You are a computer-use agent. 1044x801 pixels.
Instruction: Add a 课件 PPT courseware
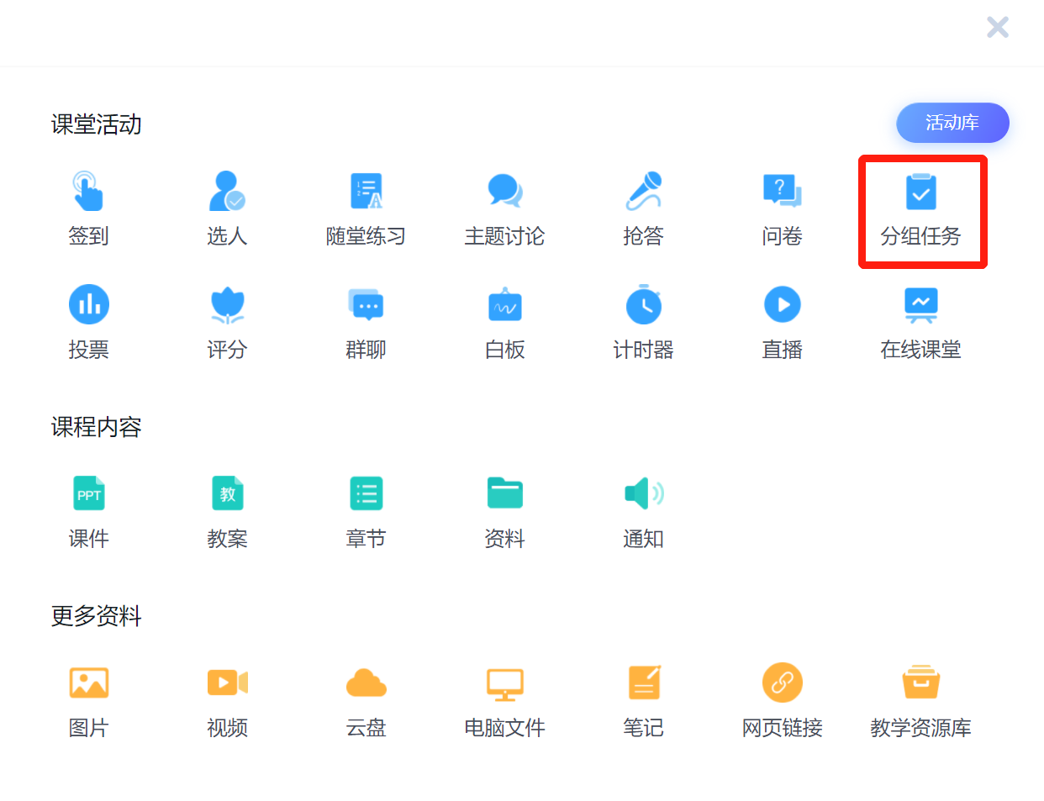(x=88, y=512)
